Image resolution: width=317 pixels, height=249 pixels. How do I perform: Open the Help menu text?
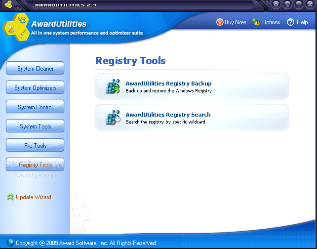(302, 22)
